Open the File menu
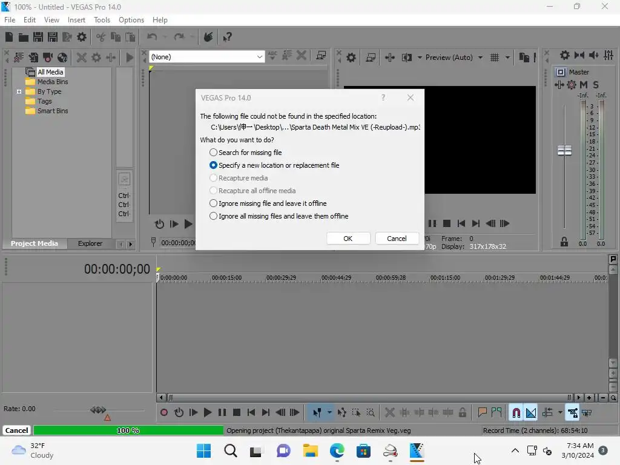620x465 pixels. tap(10, 20)
